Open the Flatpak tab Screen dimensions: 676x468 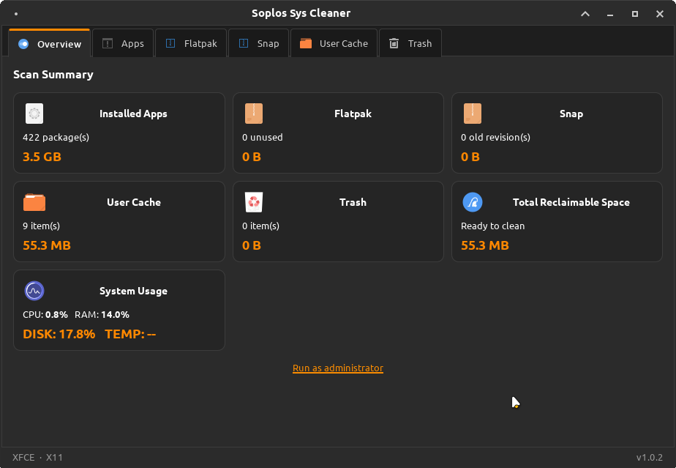coord(191,43)
